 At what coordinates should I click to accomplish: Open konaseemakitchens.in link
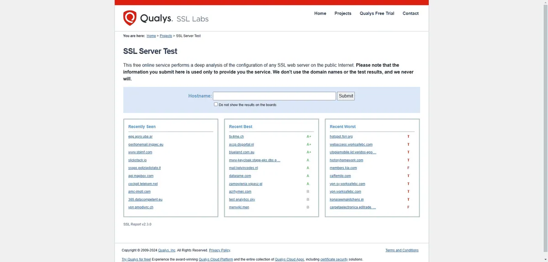(x=347, y=199)
